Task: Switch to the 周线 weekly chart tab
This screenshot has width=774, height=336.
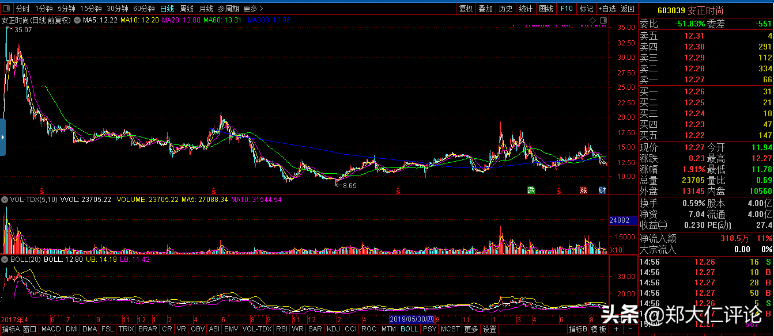Action: pyautogui.click(x=186, y=9)
